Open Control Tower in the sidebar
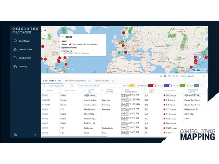Image resolution: width=219 pixels, height=164 pixels. point(23,49)
